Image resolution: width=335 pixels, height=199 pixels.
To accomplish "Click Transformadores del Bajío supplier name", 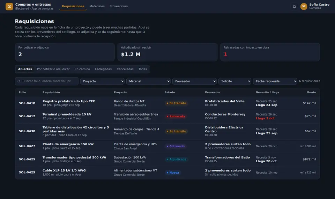I will tap(227, 157).
